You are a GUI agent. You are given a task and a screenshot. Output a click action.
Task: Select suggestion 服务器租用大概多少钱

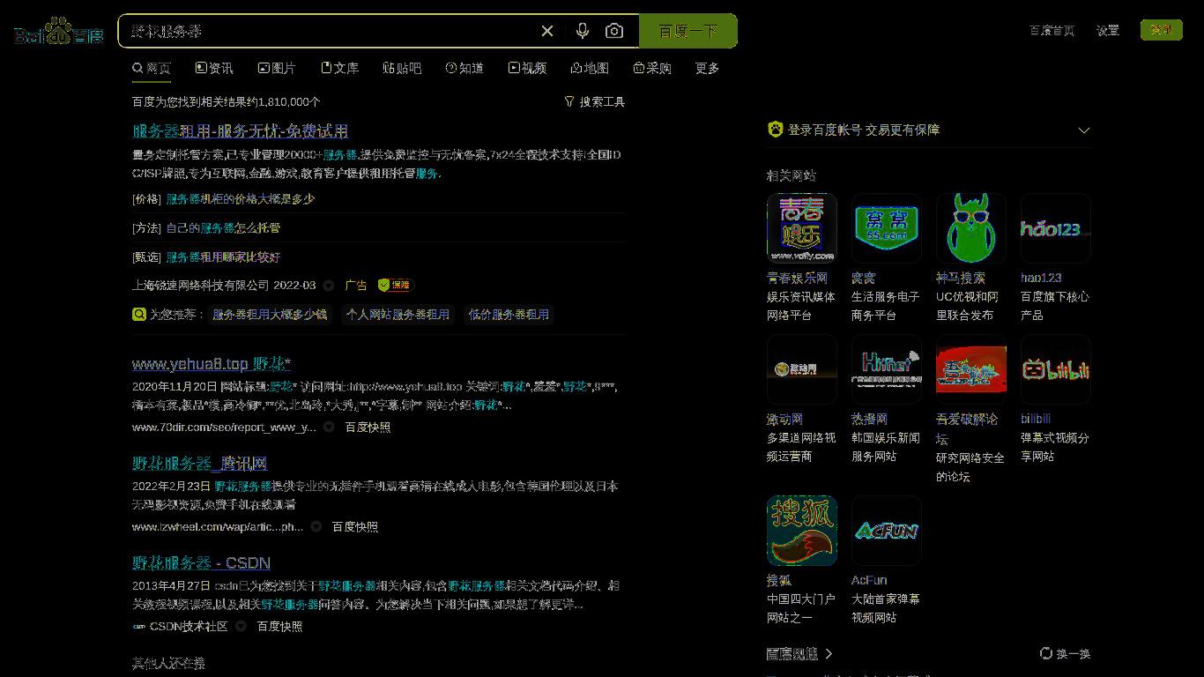pyautogui.click(x=270, y=314)
